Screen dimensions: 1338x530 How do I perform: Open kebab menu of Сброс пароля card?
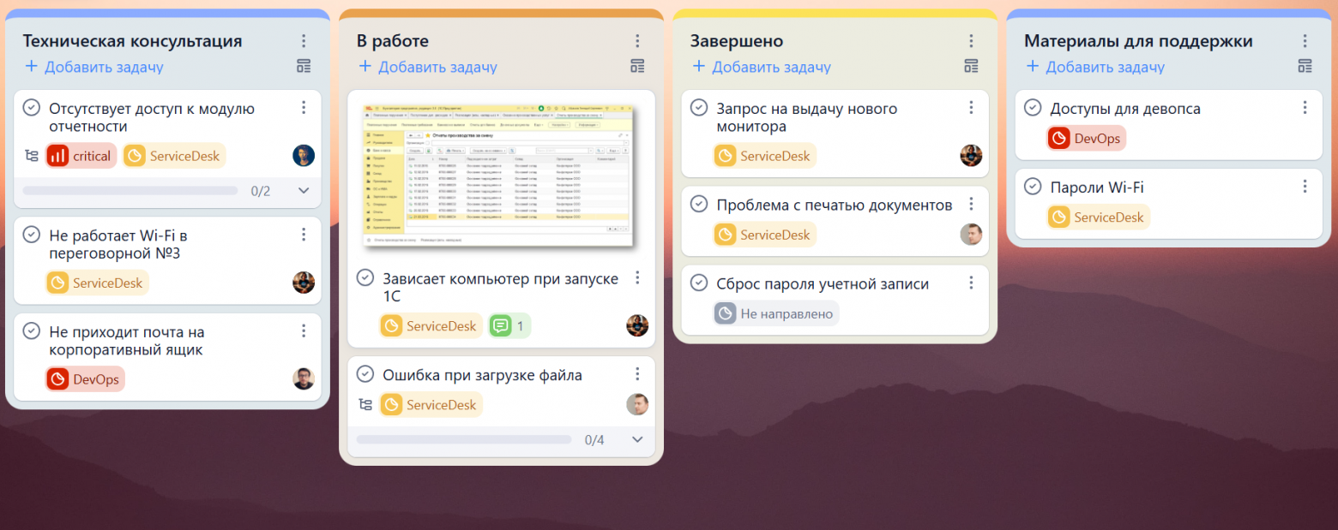point(971,283)
